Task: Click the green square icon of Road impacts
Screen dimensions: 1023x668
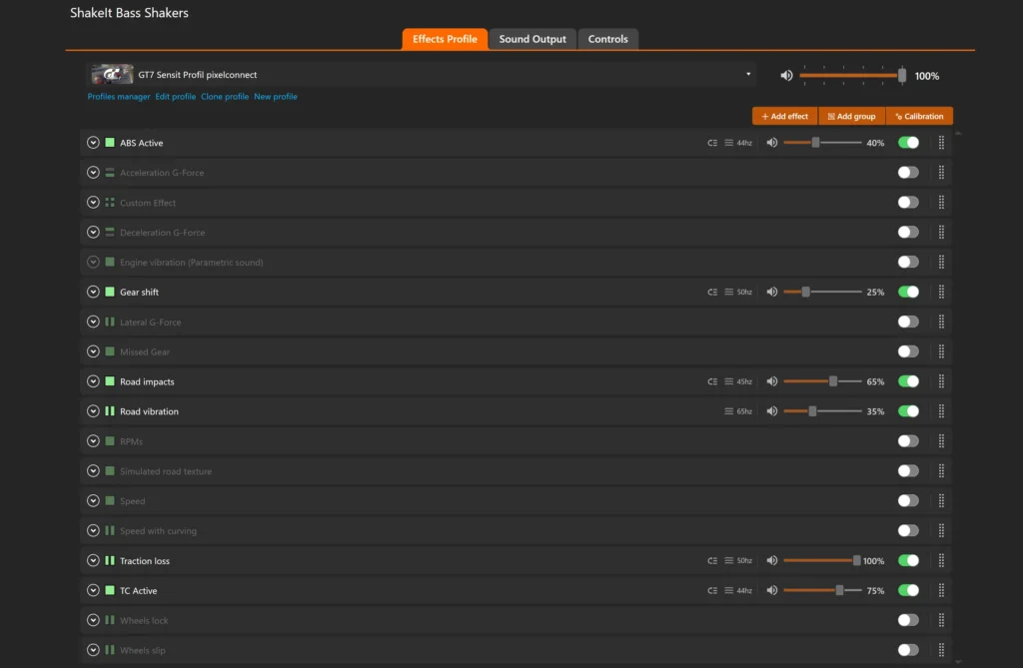Action: (110, 381)
